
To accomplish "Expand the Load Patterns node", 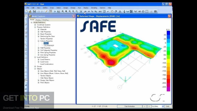I will click(38, 60).
